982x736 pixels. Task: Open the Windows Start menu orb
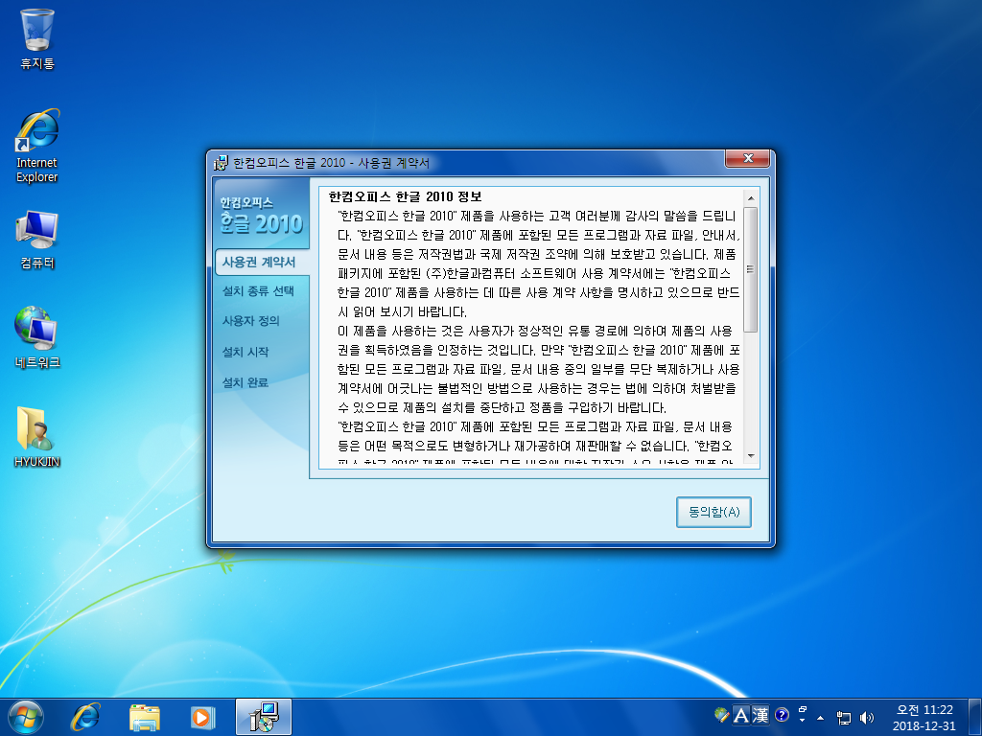[26, 717]
